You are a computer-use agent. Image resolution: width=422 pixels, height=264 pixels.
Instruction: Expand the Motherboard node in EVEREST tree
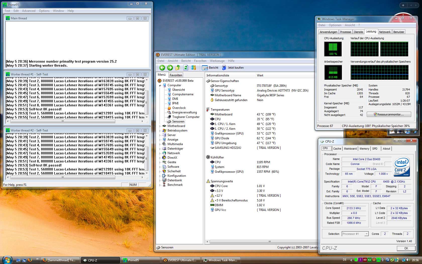pos(160,126)
